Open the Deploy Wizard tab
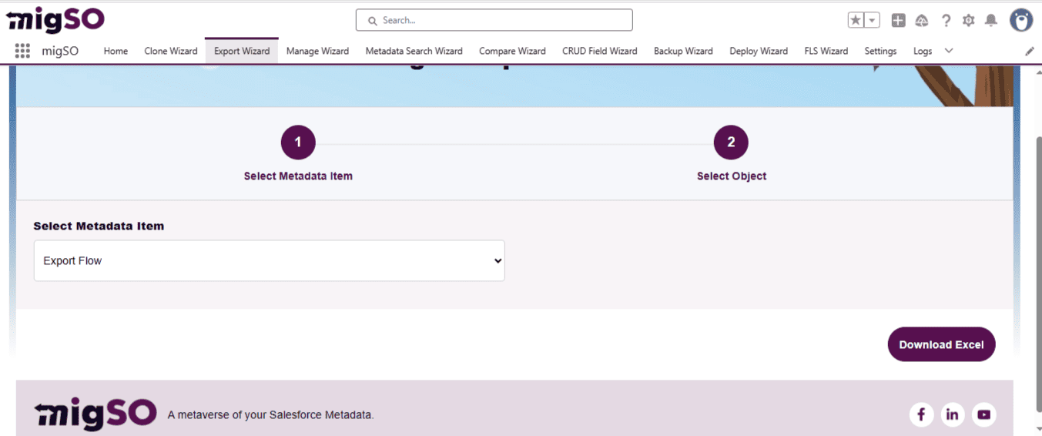The height and width of the screenshot is (436, 1042). 759,51
